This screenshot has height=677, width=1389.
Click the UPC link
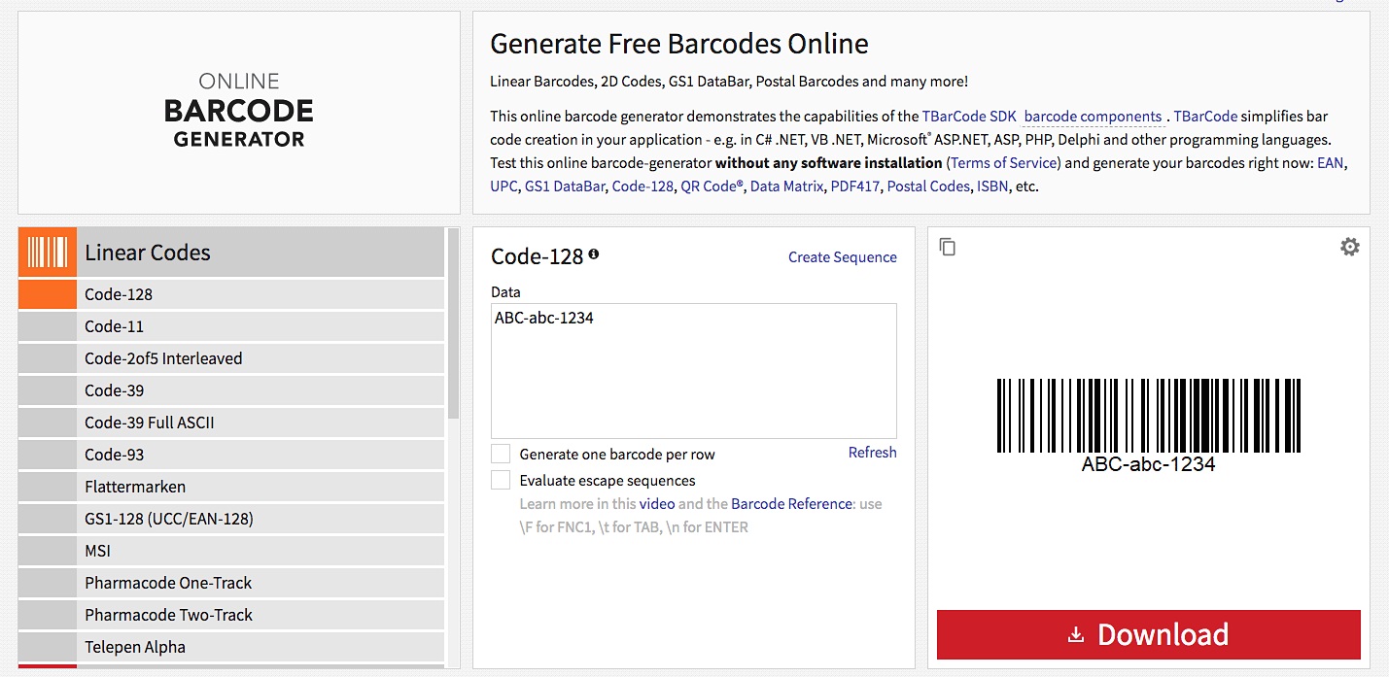pyautogui.click(x=504, y=186)
